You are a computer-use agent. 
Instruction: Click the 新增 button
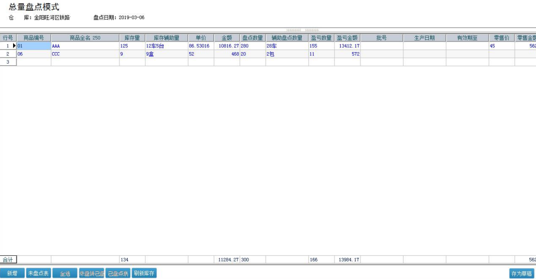[x=12, y=273]
